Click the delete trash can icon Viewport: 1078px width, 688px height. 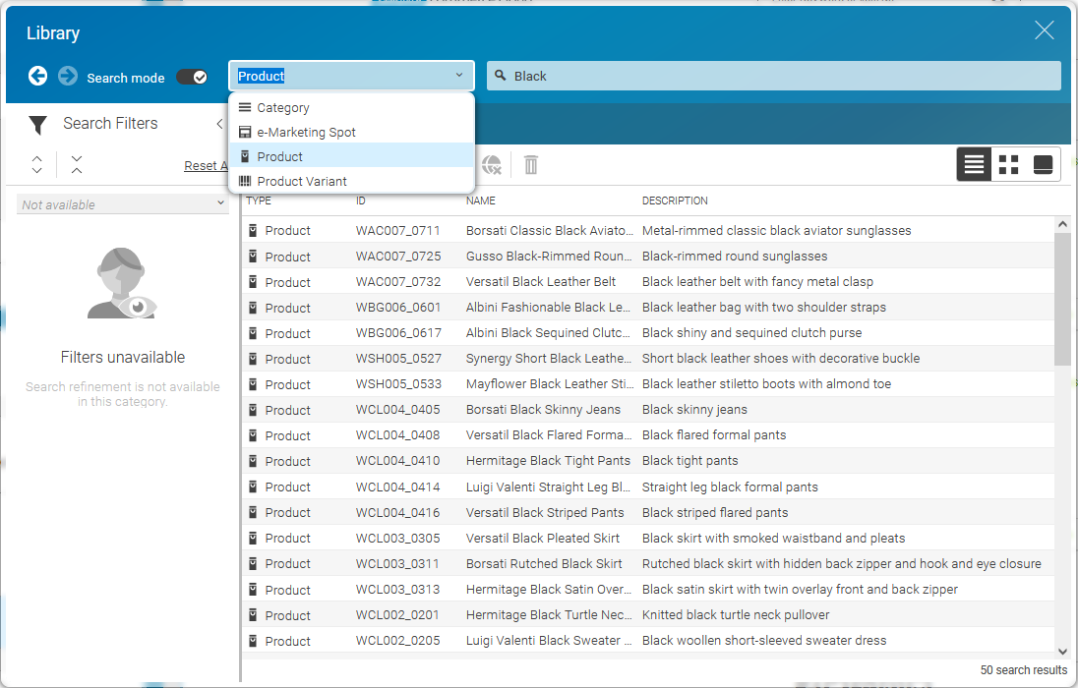[x=531, y=164]
